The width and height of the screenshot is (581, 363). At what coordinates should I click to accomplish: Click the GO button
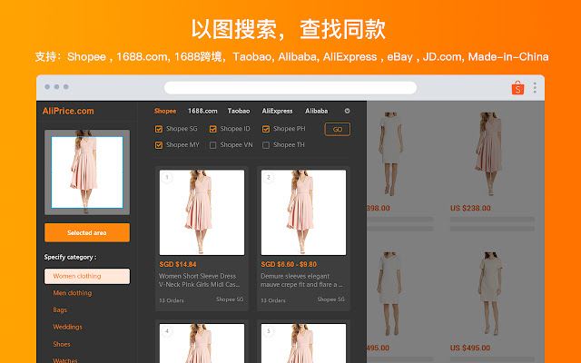[x=337, y=129]
